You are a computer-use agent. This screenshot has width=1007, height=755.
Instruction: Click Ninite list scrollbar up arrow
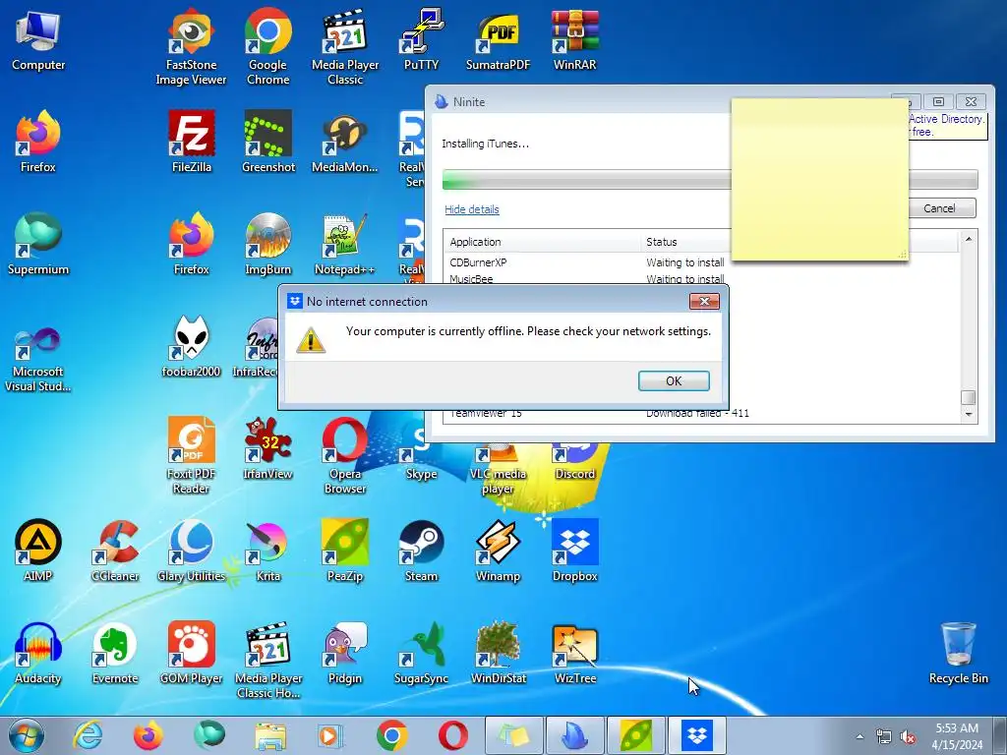pos(969,239)
